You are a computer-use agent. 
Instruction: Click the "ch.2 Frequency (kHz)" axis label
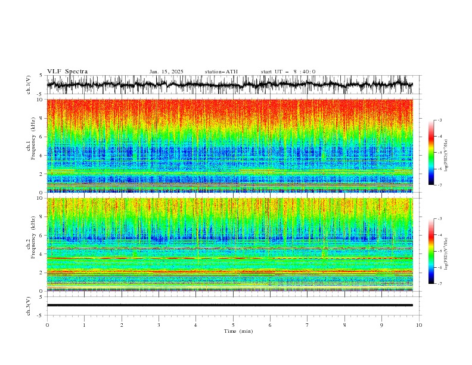31,237
